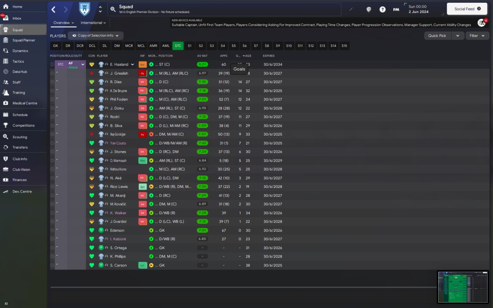
Task: Toggle selection circle for J. Grealish
Action: tap(52, 73)
